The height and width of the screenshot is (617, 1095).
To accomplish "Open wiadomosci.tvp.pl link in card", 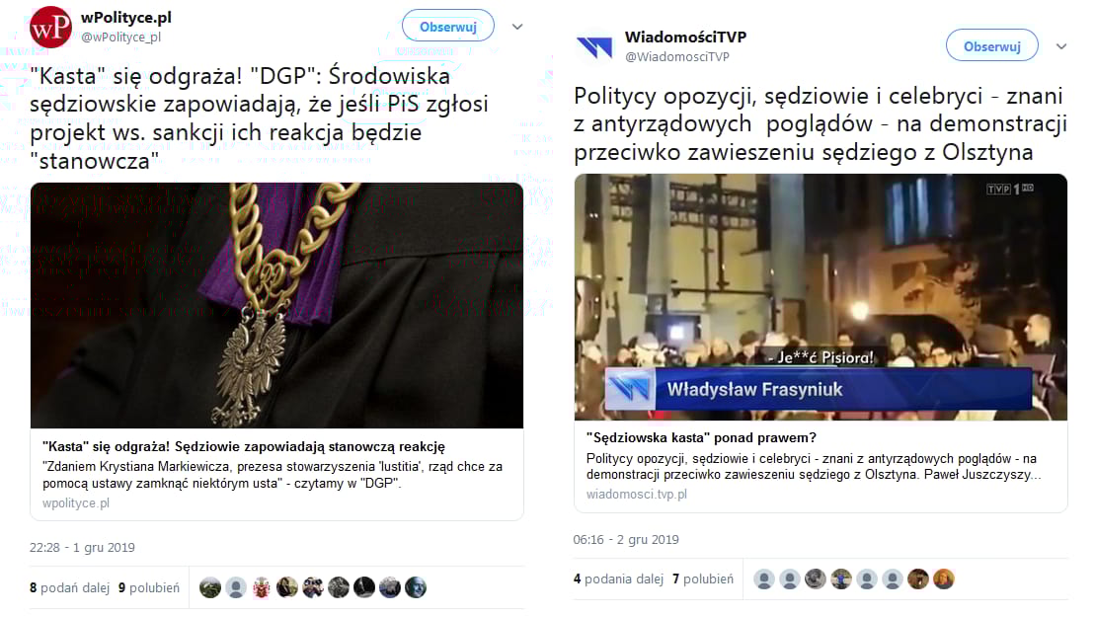I will tap(636, 494).
